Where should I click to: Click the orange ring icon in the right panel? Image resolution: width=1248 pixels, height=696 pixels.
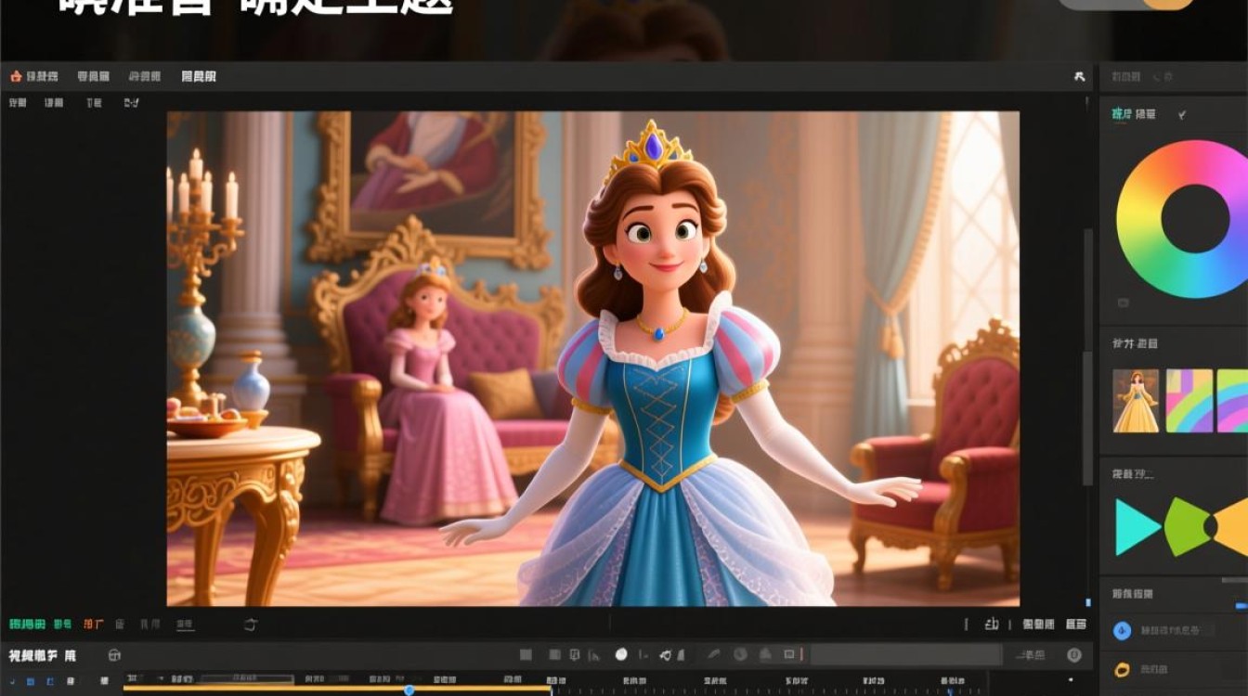point(1122,669)
